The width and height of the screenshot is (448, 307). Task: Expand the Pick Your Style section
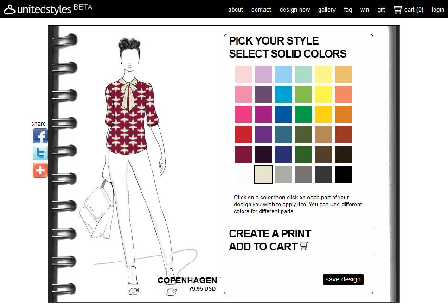click(x=274, y=41)
